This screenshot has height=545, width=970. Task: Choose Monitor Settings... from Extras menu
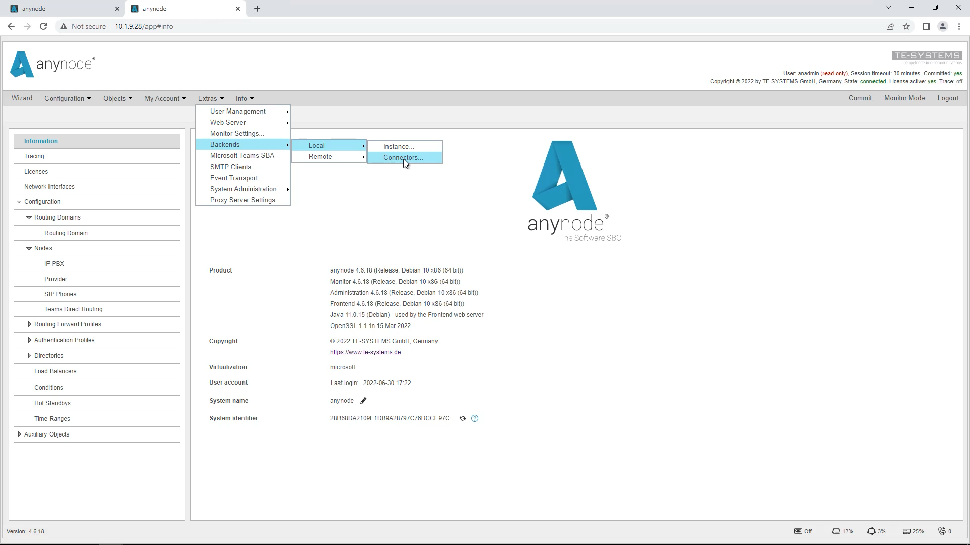[243, 134]
